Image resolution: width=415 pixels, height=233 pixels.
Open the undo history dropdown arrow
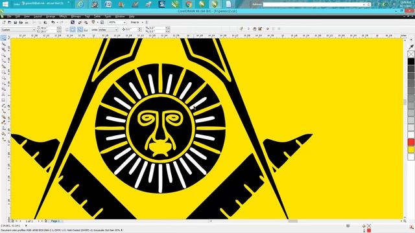coord(58,23)
